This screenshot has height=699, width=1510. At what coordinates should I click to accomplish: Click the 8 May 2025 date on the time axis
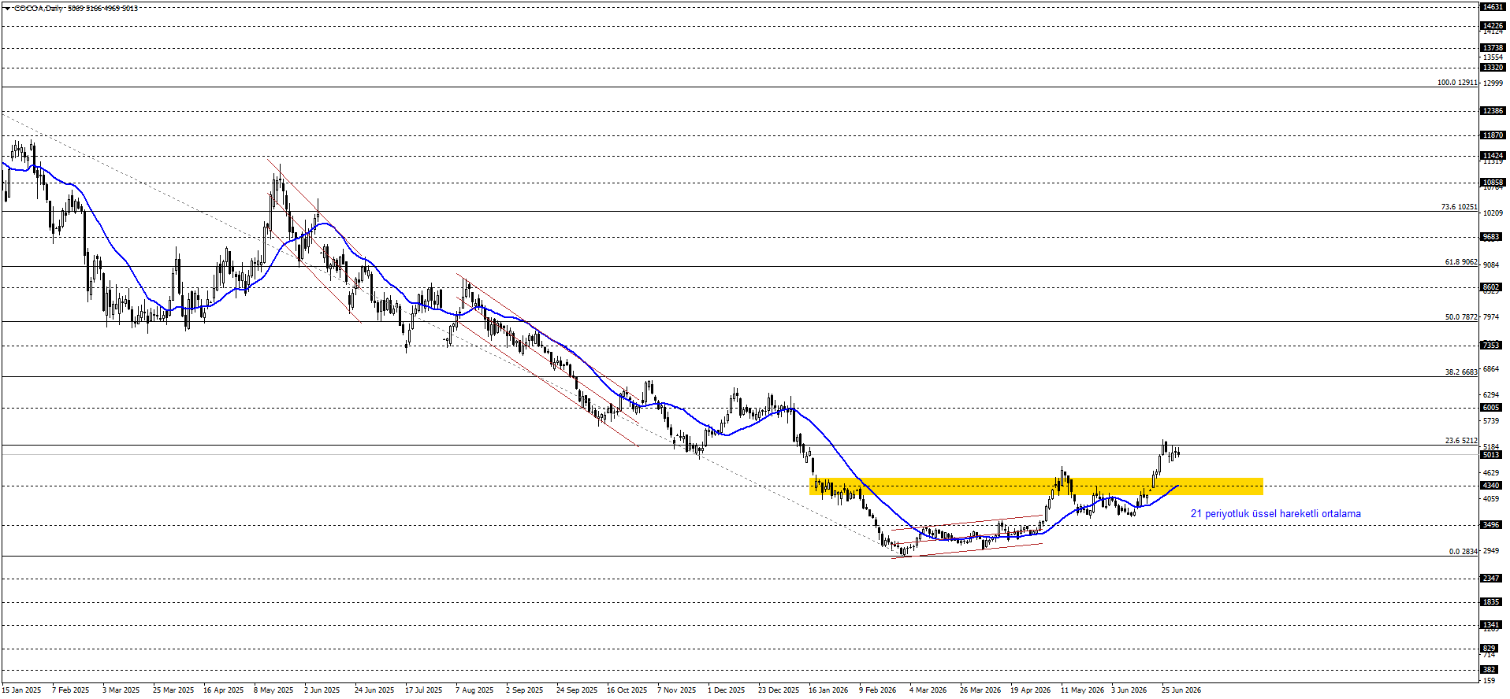click(273, 690)
